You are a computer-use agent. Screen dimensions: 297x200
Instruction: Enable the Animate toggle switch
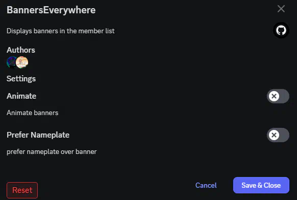[278, 96]
